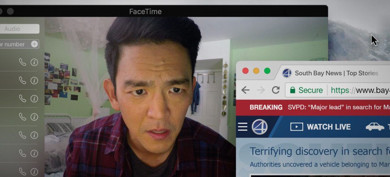
Task: Click the plus icon beside the number field
Action: [x=34, y=44]
